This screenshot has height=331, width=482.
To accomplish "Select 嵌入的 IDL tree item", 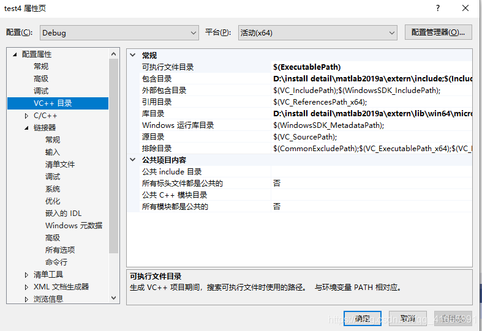I will coord(63,213).
